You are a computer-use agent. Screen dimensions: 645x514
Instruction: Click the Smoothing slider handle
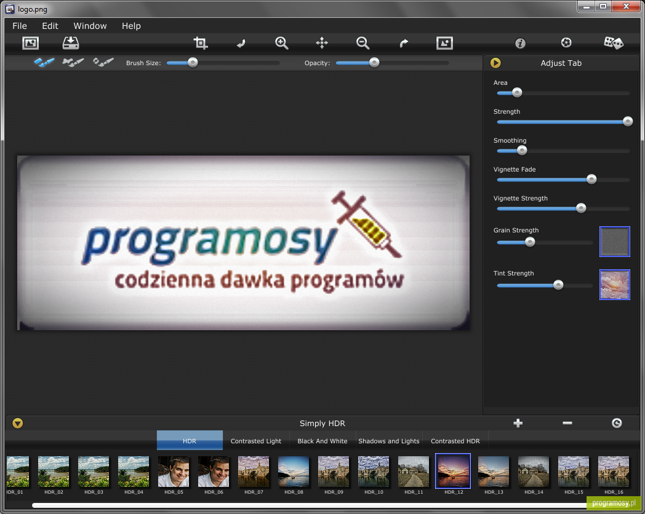pyautogui.click(x=522, y=151)
